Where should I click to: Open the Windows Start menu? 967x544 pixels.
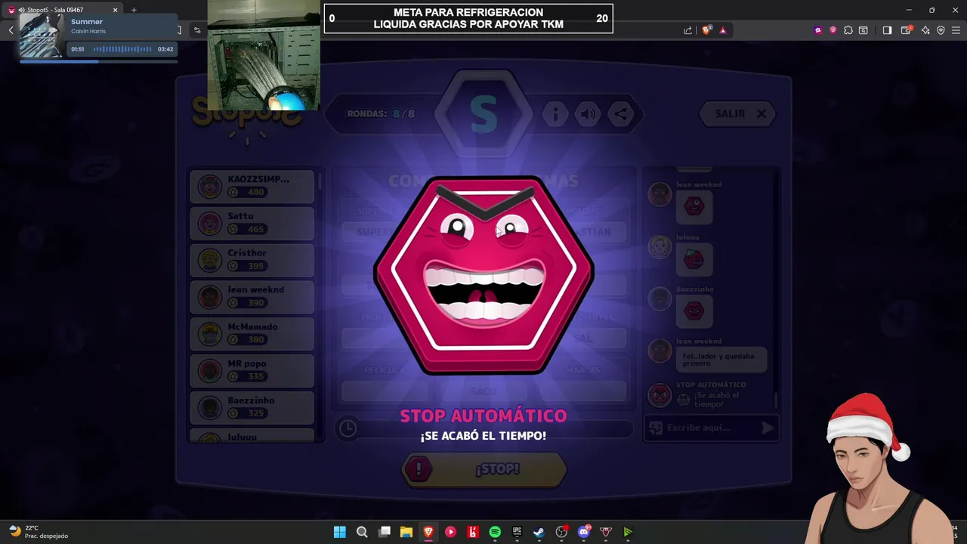340,532
